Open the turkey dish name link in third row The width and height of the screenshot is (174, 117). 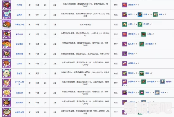pyautogui.click(x=19, y=25)
